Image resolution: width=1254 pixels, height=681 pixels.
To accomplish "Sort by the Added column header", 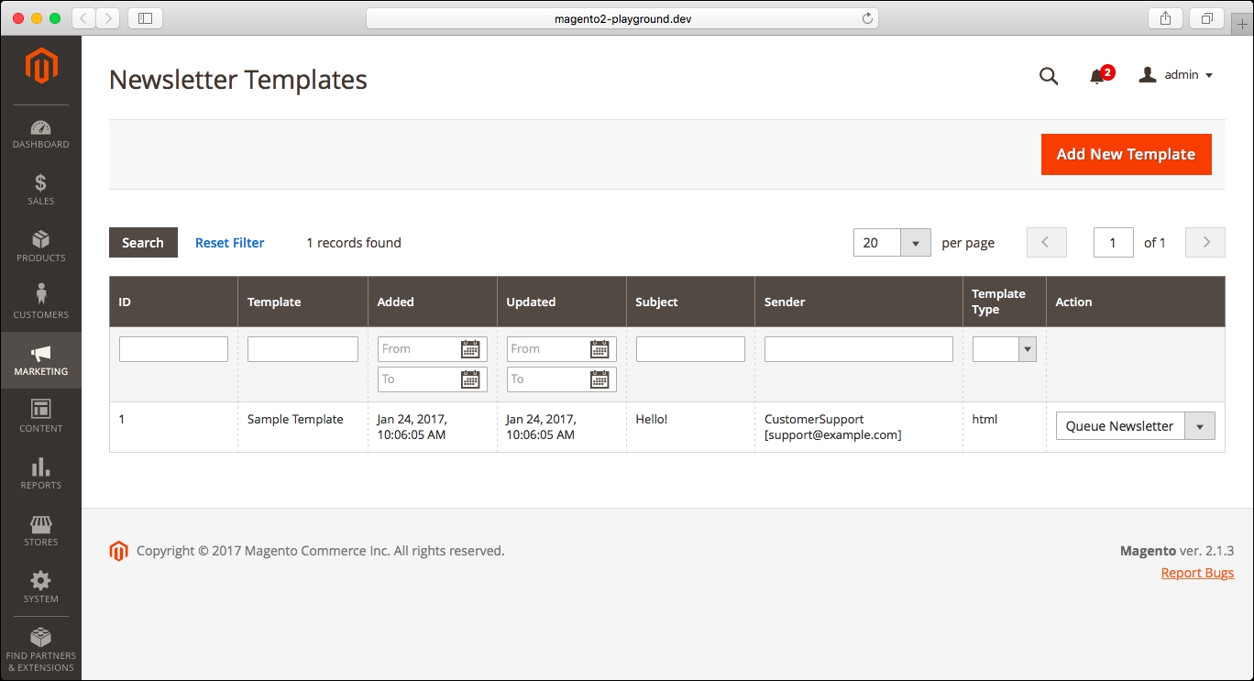I will click(432, 302).
